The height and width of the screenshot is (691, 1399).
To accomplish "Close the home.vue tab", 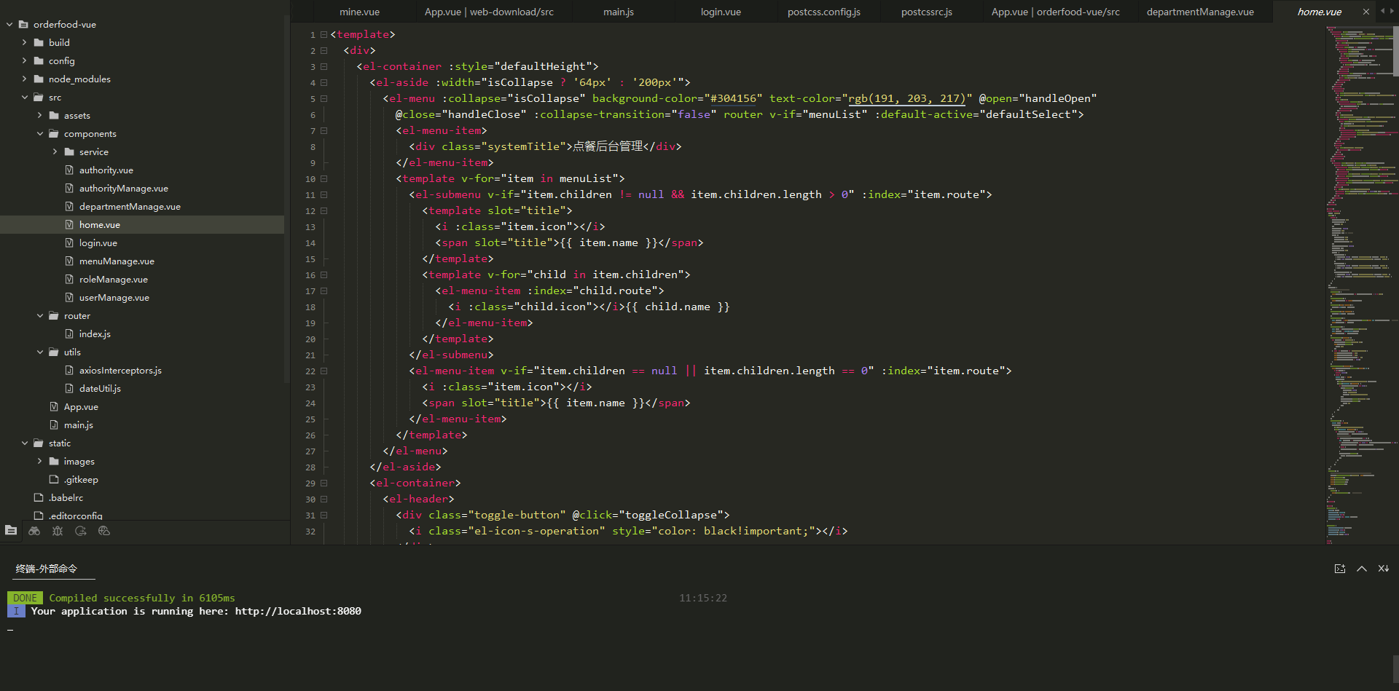I will [x=1366, y=12].
